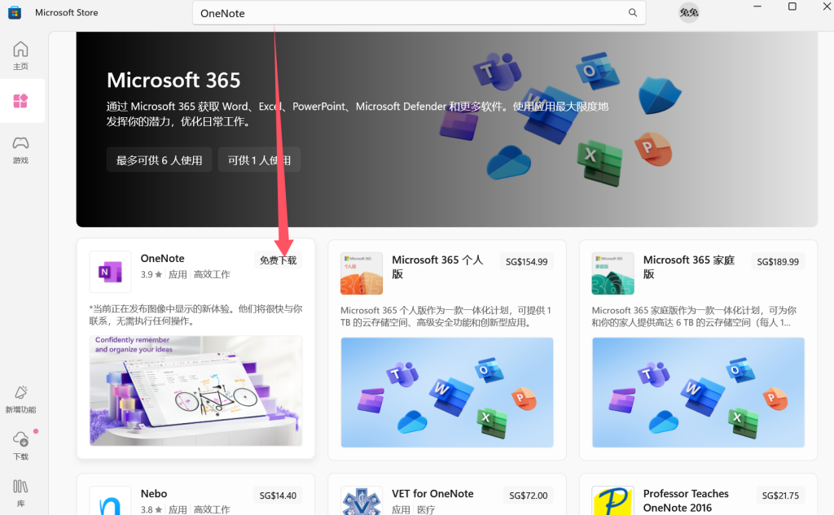
Task: Open the Gaming (游戏) sidebar section
Action: [x=20, y=150]
